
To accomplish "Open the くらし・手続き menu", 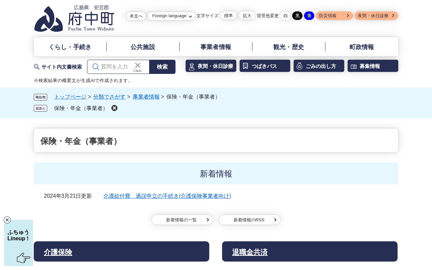I will (70, 47).
